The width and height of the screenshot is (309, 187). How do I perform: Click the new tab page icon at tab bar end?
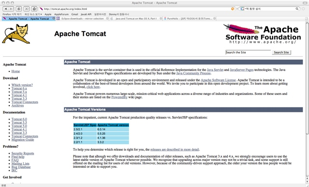(307, 19)
